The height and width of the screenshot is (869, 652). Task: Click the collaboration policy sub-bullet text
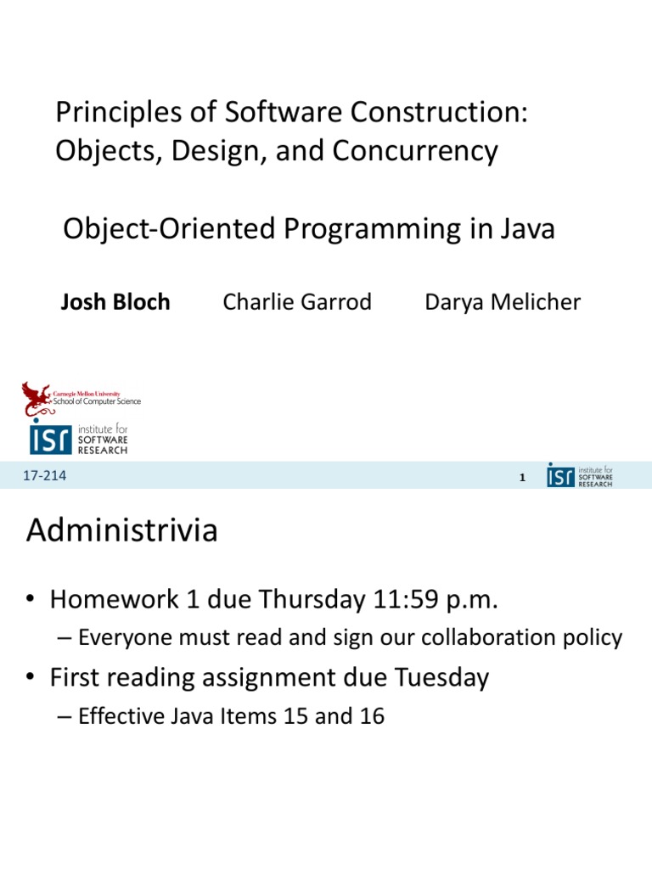[x=350, y=638]
